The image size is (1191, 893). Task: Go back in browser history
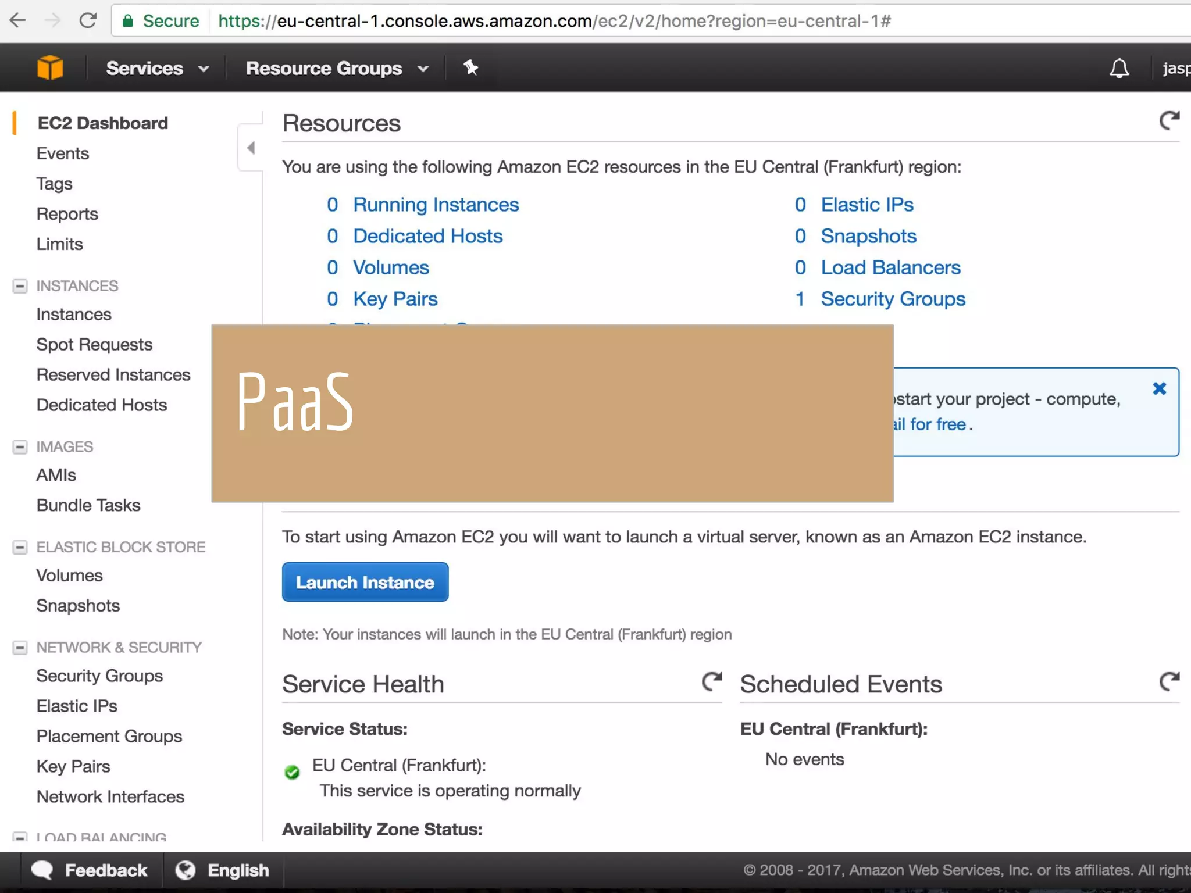point(18,21)
